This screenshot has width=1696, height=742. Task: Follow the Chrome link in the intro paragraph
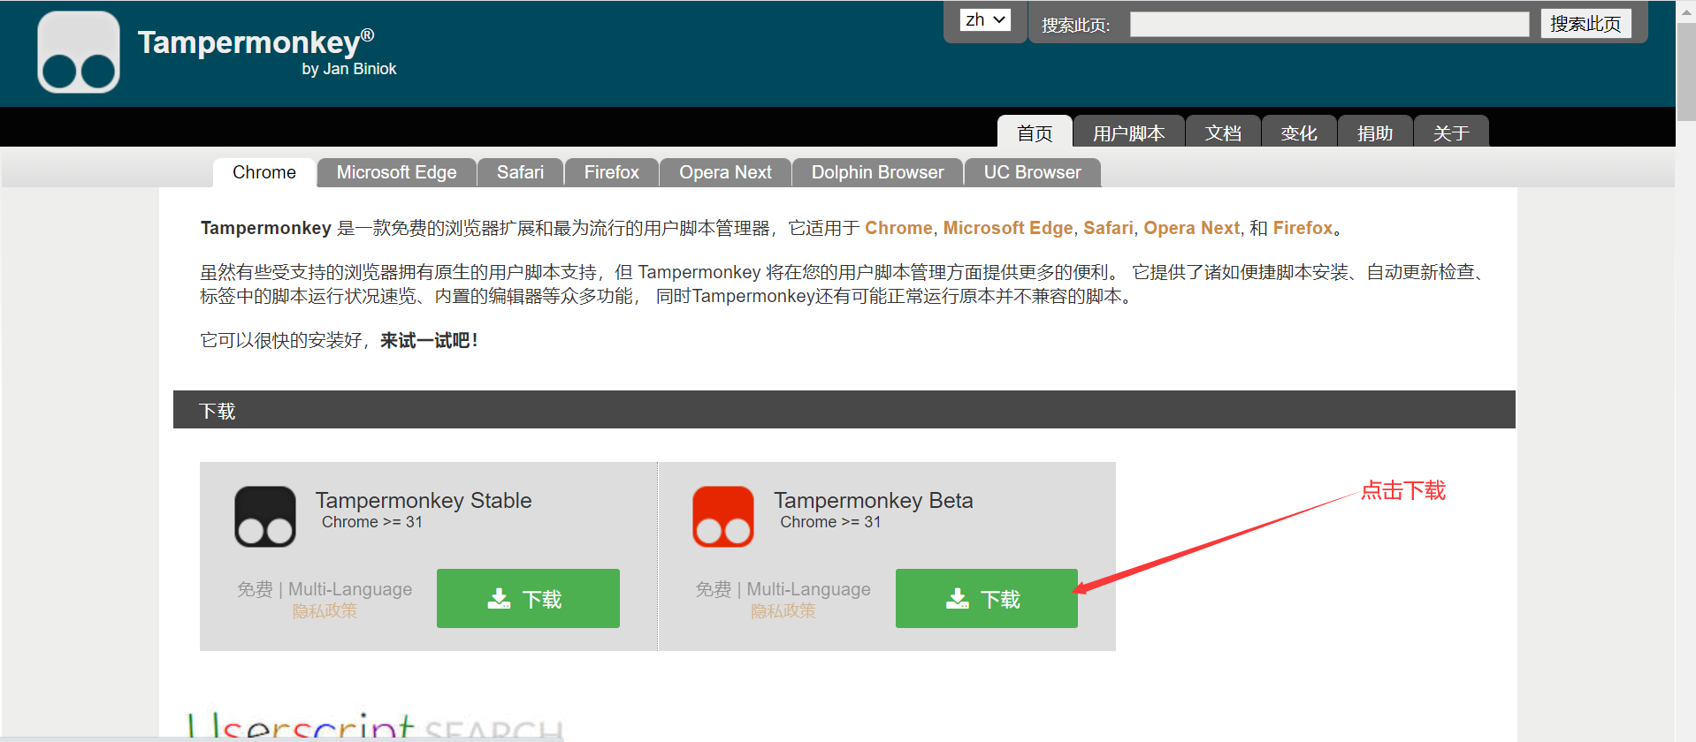tap(898, 228)
